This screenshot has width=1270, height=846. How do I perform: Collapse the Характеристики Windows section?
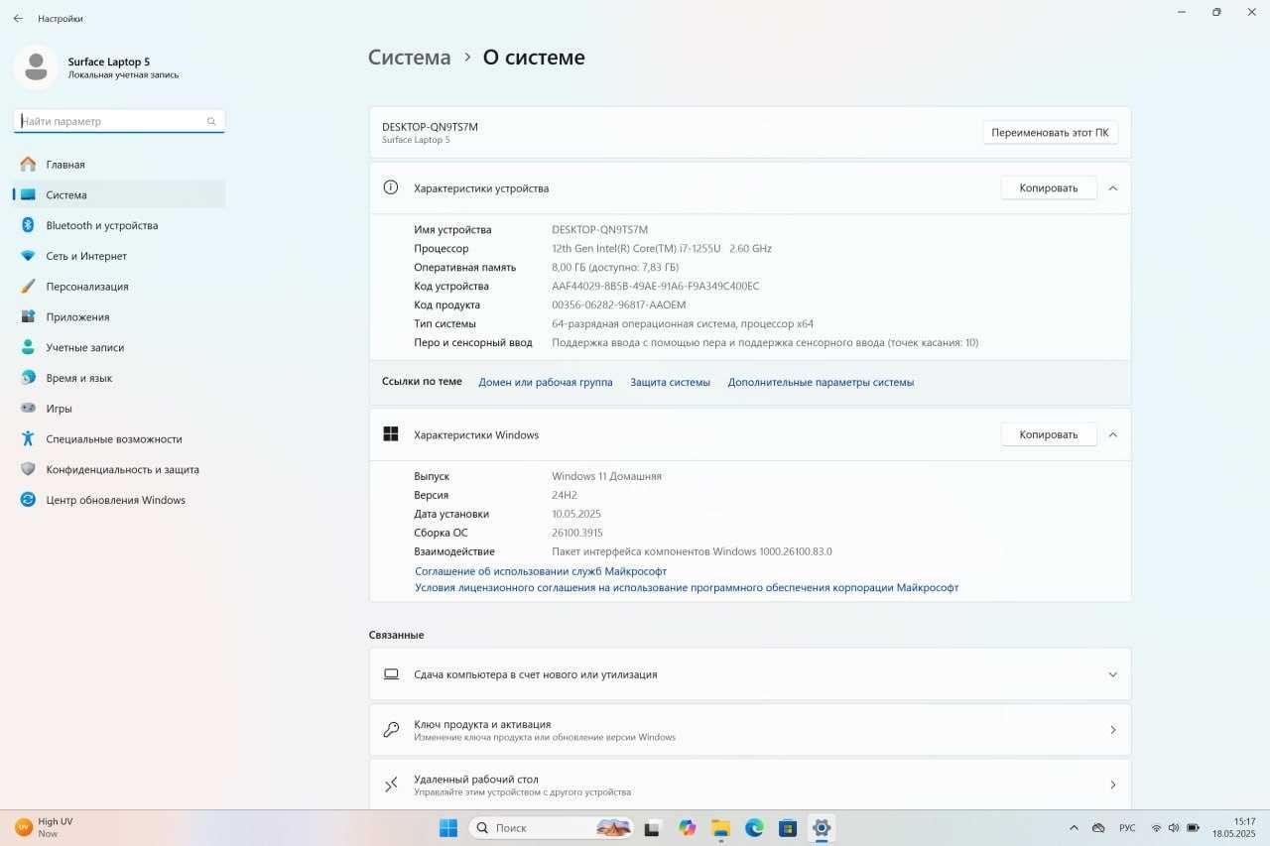1112,434
